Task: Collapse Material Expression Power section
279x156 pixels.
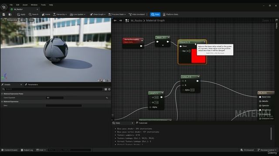Action: coord(2,94)
